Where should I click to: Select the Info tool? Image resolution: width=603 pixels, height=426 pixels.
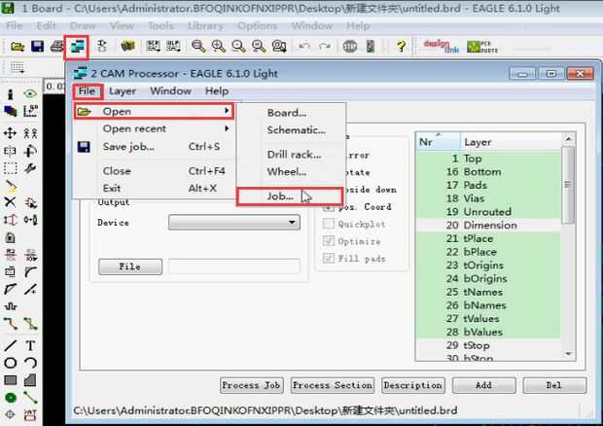coord(11,94)
